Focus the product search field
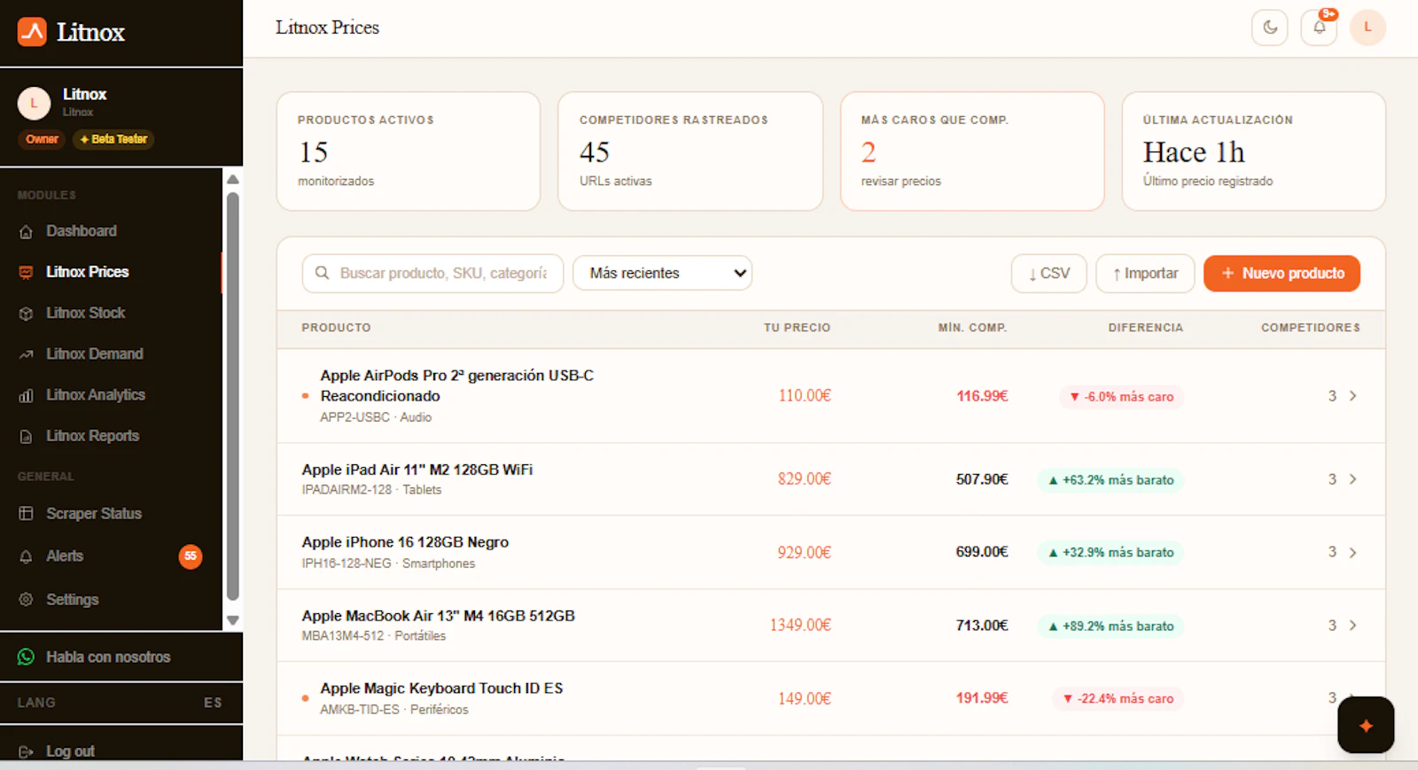Viewport: 1418px width, 770px height. pyautogui.click(x=432, y=273)
